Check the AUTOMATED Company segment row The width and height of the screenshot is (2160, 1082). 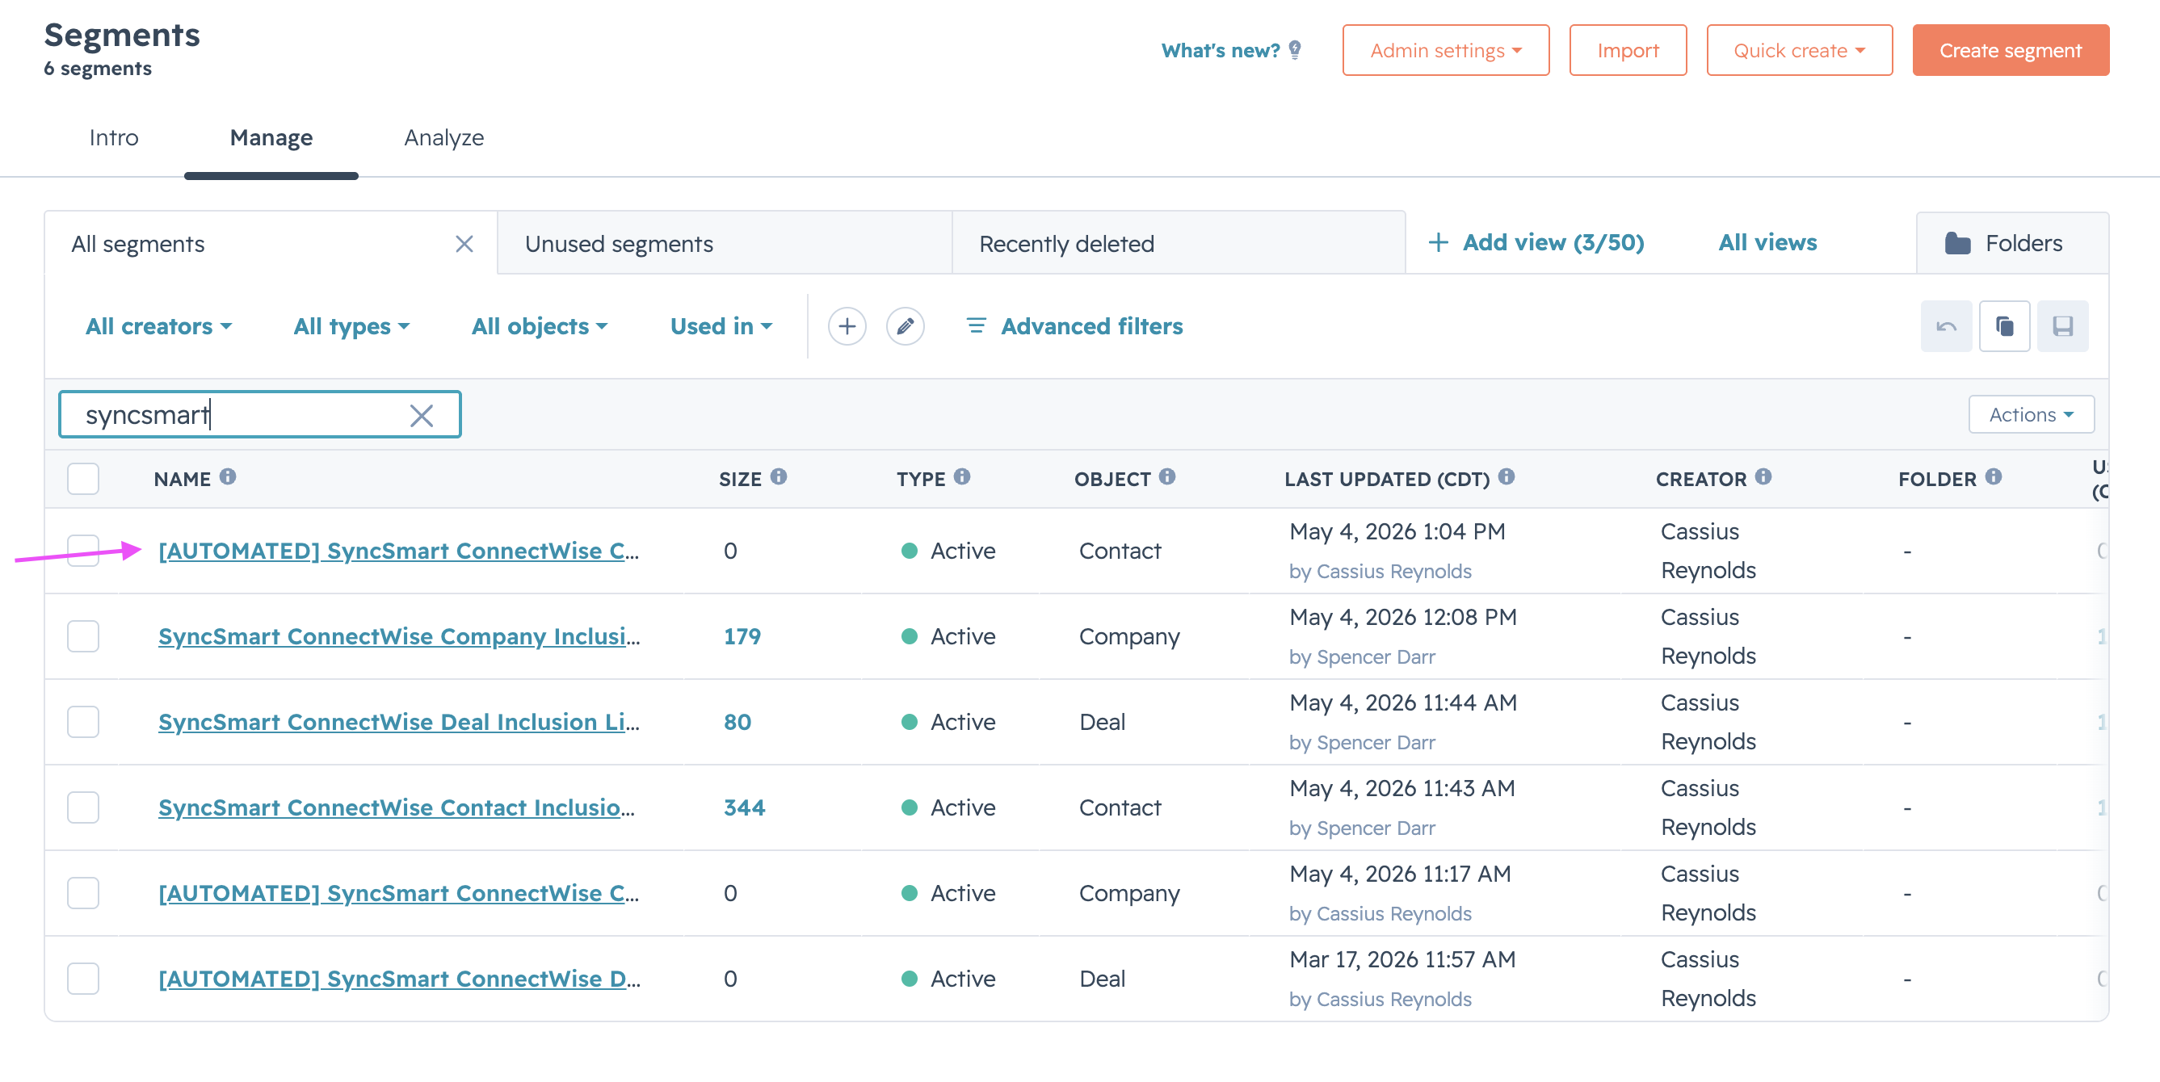(x=83, y=892)
